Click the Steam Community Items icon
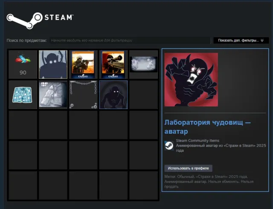Image resolution: width=273 pixels, height=209 pixels. (169, 146)
